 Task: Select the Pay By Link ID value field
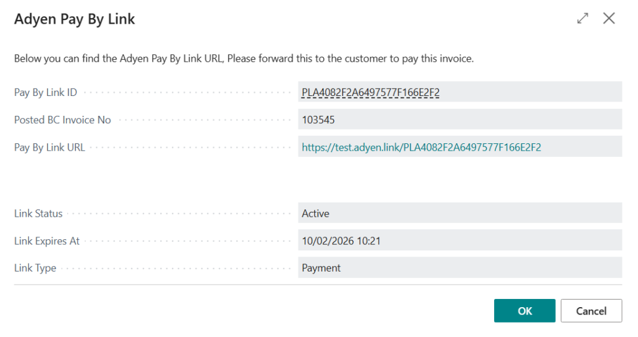[x=460, y=93]
